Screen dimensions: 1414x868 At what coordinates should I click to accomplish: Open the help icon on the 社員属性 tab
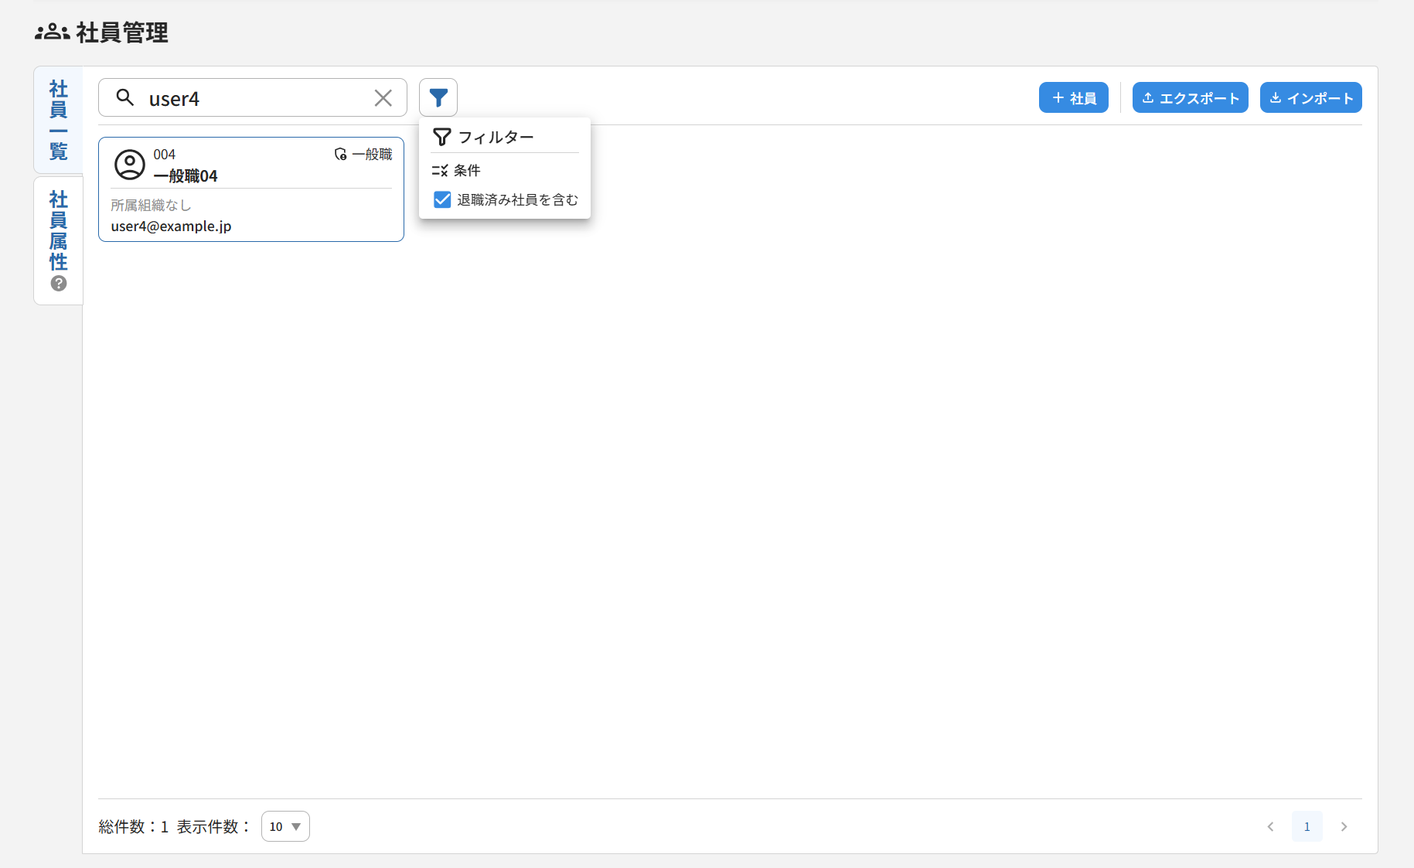[x=58, y=284]
